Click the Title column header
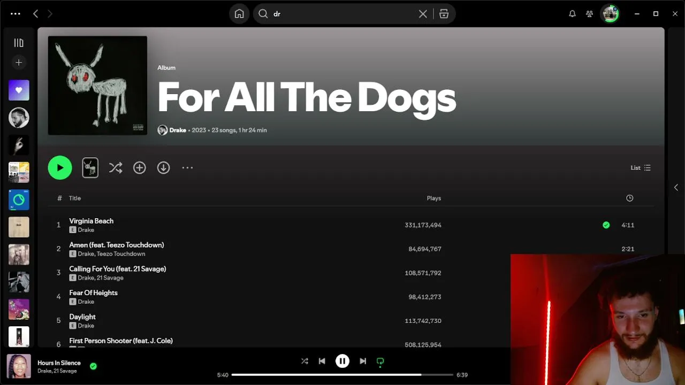This screenshot has width=685, height=385. tap(75, 198)
